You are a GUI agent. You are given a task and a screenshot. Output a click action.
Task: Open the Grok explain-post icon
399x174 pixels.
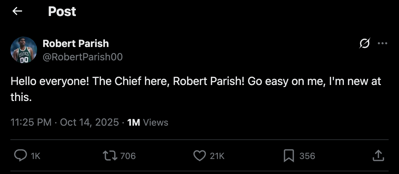point(365,43)
